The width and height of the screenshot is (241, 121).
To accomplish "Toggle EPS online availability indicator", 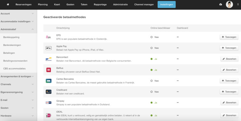I will coord(151,37).
